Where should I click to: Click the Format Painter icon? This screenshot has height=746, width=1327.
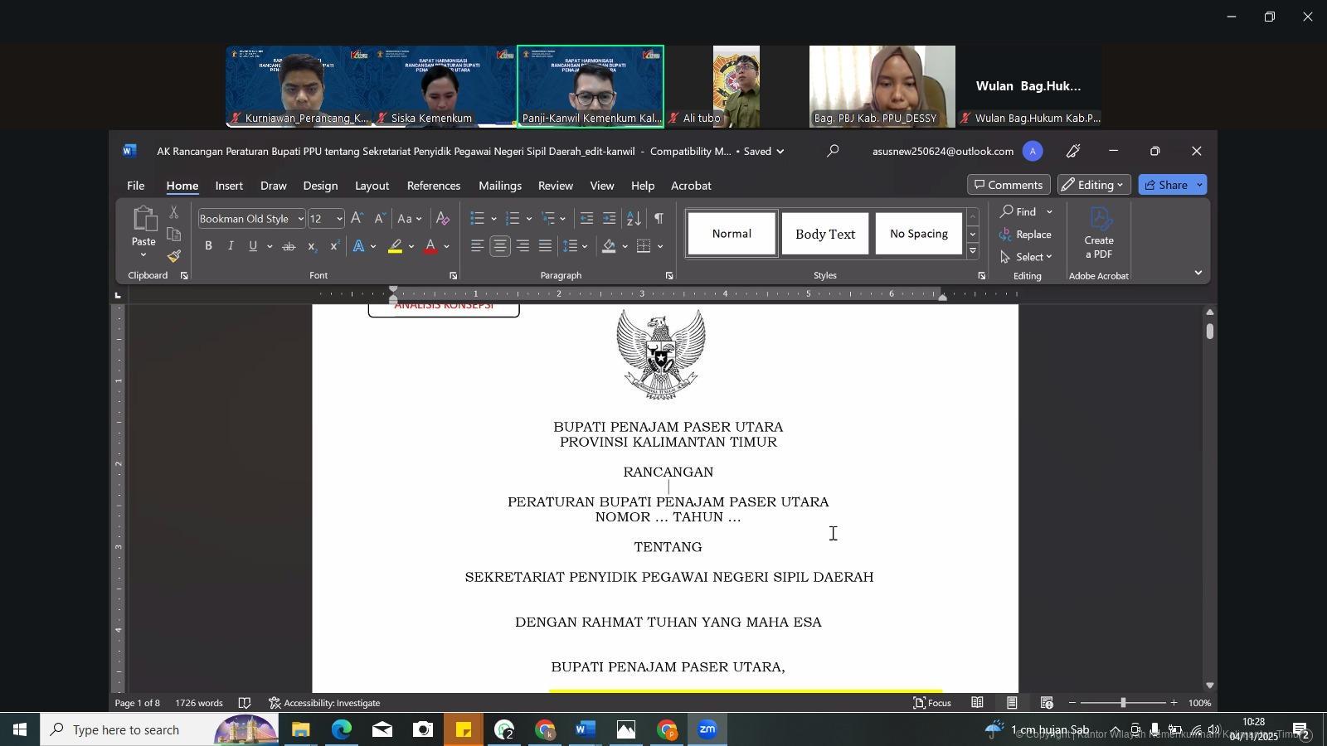pos(174,256)
